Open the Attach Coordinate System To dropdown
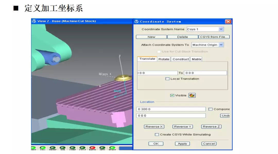This screenshot has width=278, height=154. pyautogui.click(x=221, y=45)
